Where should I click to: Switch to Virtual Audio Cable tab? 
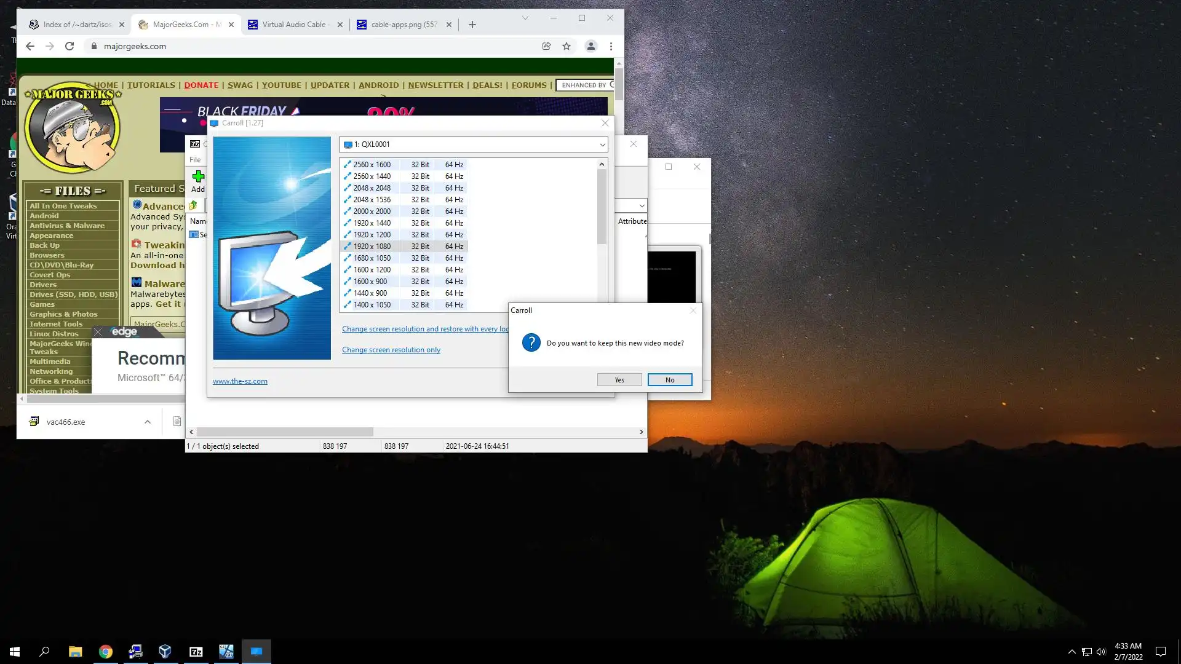tap(294, 25)
